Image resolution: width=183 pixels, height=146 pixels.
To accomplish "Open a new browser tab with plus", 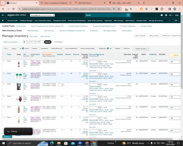I will pos(144,3).
